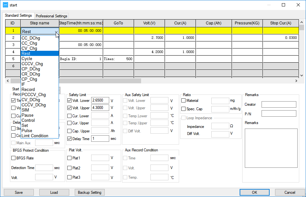The width and height of the screenshot is (306, 197).
Task: Click the start window app icon
Action: tap(5, 5)
